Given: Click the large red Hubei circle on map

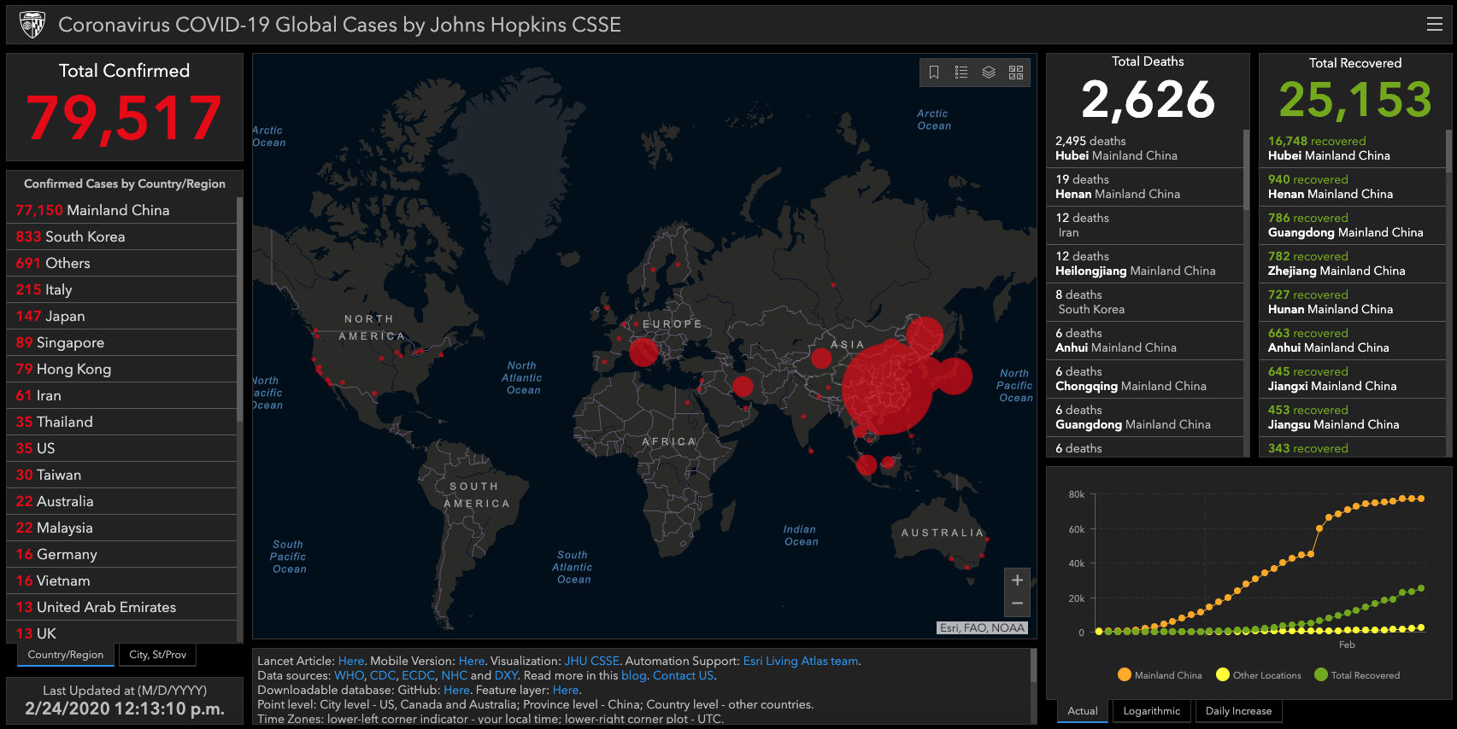Looking at the screenshot, I should [887, 388].
